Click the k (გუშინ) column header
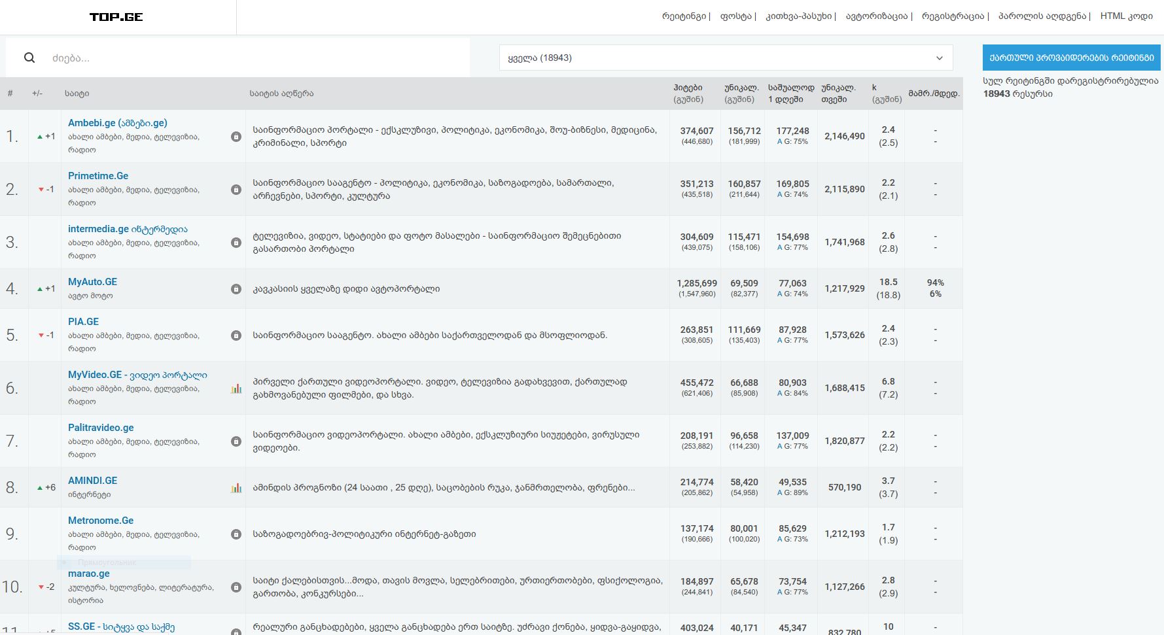Screen dimensions: 1164x635 (x=887, y=94)
